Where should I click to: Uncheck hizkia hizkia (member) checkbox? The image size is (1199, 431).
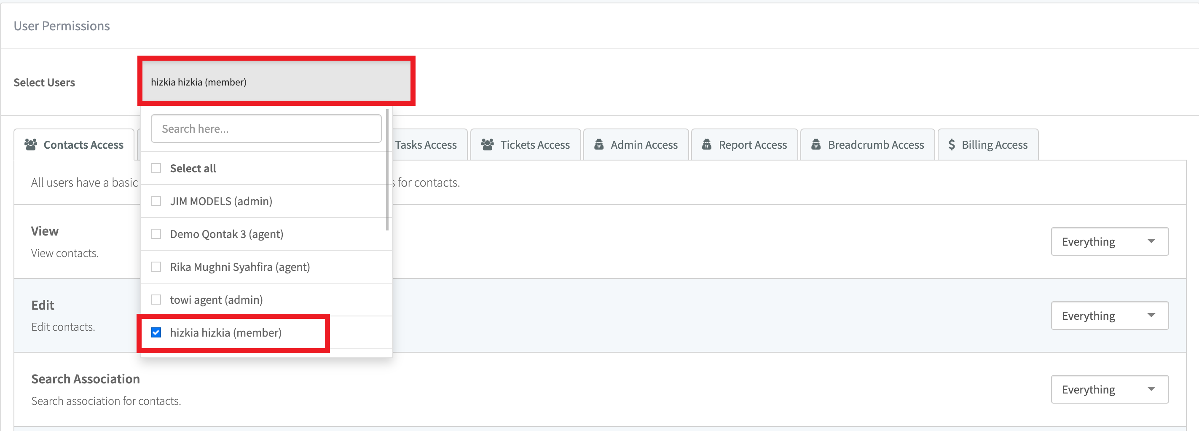(156, 332)
